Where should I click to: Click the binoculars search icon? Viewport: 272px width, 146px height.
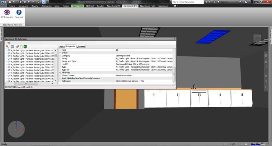coord(206,2)
